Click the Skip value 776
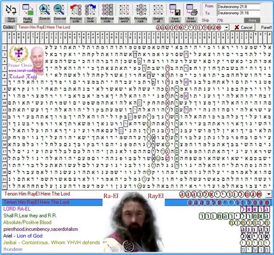The image size is (274, 255). (x=220, y=20)
